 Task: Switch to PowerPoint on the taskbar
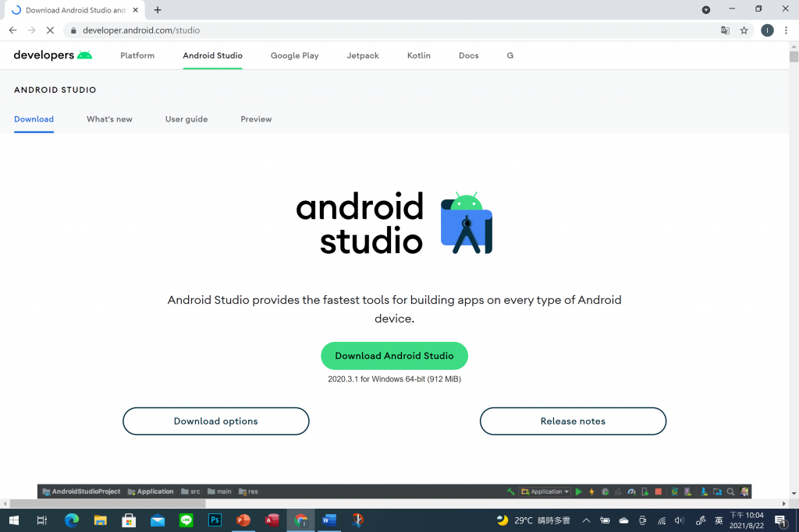coord(243,520)
